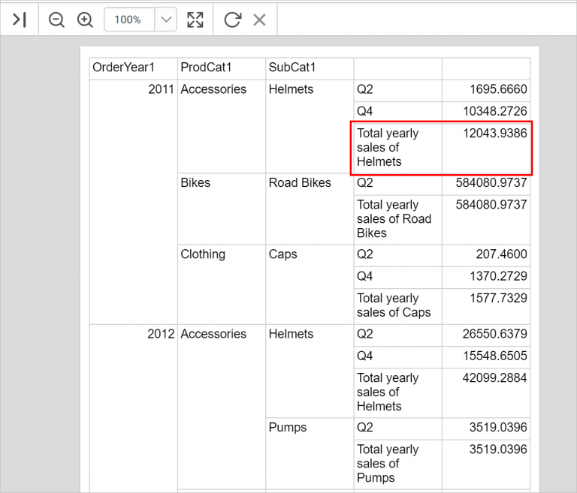The width and height of the screenshot is (577, 493).
Task: Click the go-to-last-page arrow icon
Action: point(20,20)
